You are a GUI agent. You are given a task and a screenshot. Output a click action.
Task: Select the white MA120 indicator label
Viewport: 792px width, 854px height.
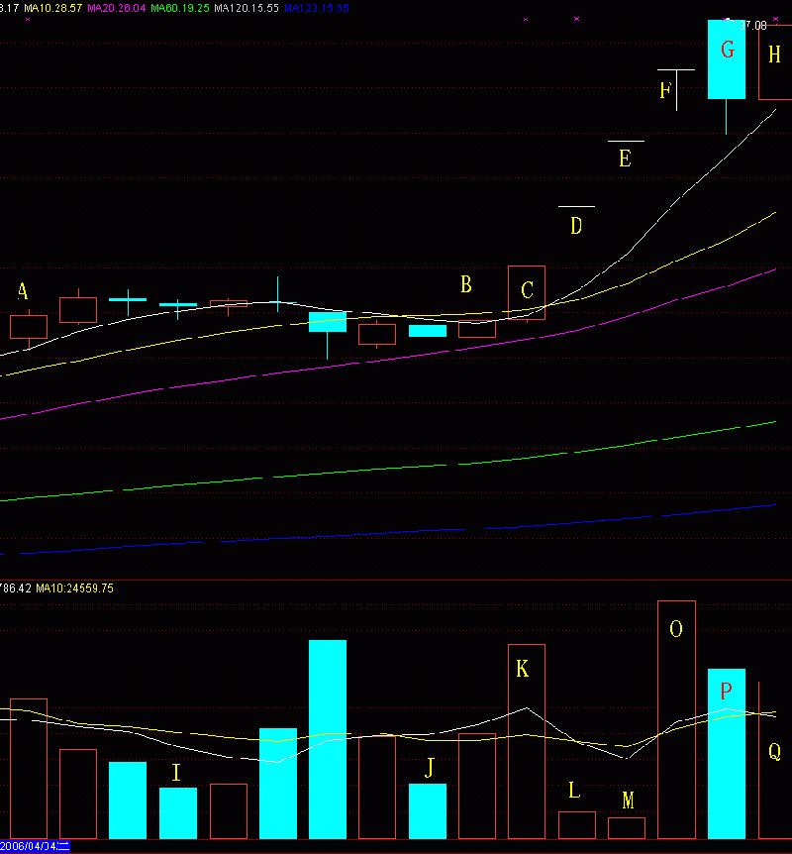click(x=246, y=8)
